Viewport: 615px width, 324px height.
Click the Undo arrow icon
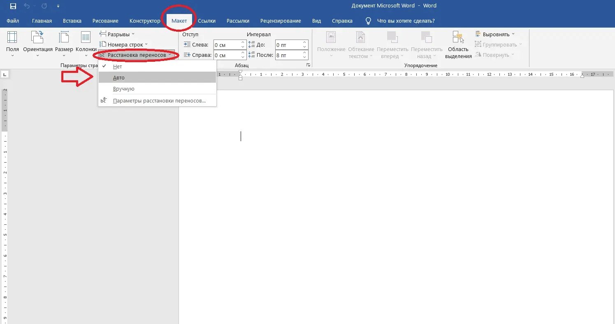point(27,6)
